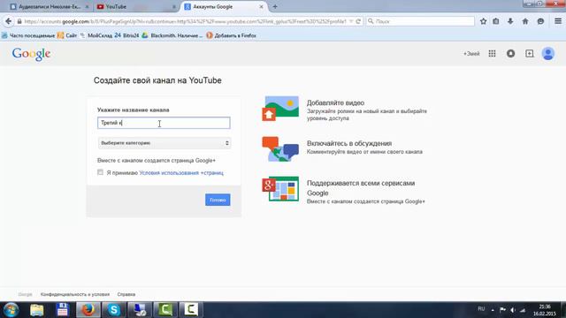The width and height of the screenshot is (566, 318).
Task: Click the blue Готово button
Action: coord(218,200)
